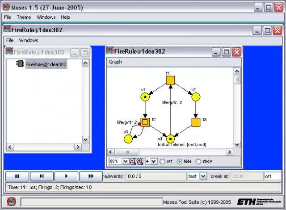Screen dimensions: 286x210
Task: Open the Help menu
Action: pyautogui.click(x=65, y=17)
